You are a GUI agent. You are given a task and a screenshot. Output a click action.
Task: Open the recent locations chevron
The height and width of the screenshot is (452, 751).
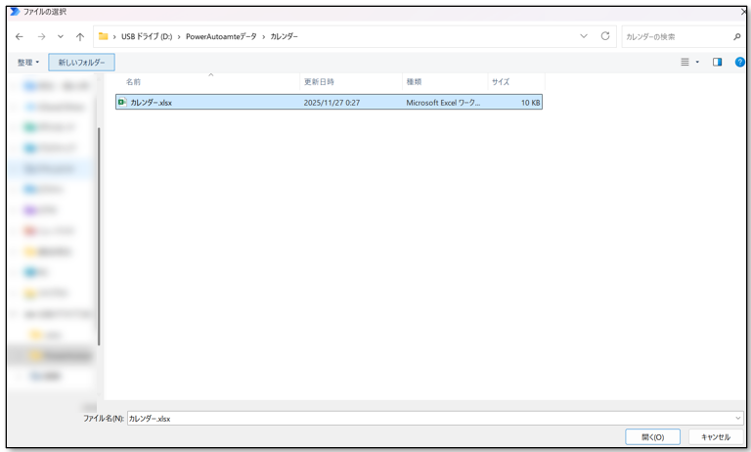[61, 37]
